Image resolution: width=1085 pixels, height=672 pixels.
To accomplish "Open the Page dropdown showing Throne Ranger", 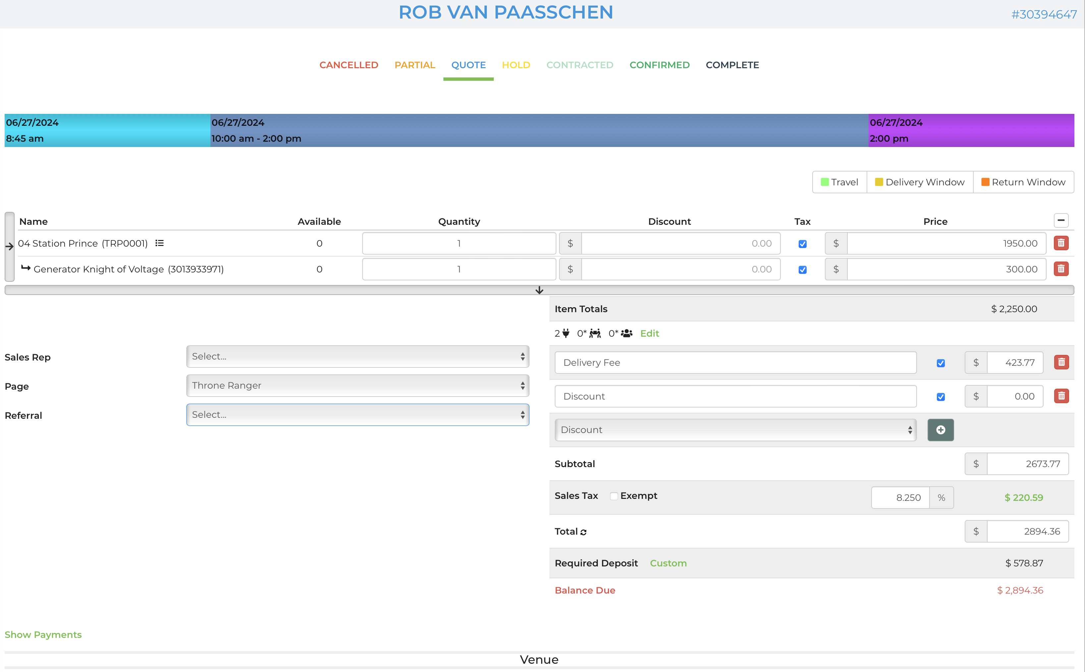I will click(x=357, y=385).
